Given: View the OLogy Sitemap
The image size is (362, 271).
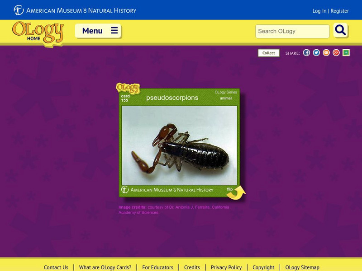Looking at the screenshot, I should pyautogui.click(x=302, y=267).
